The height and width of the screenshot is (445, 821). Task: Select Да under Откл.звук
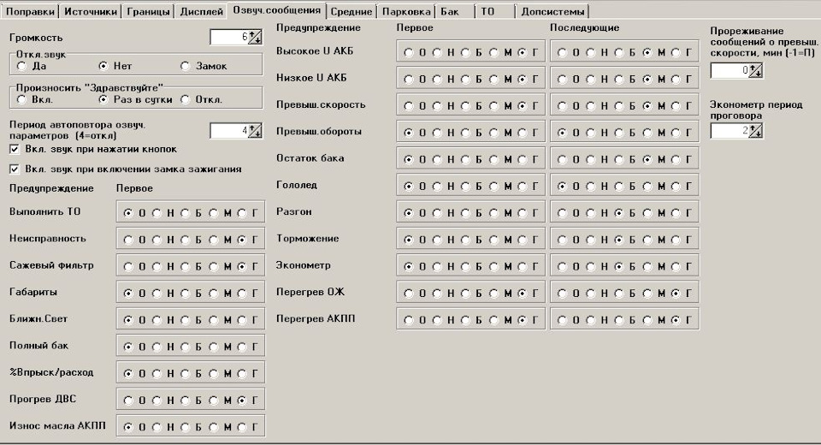(x=32, y=66)
